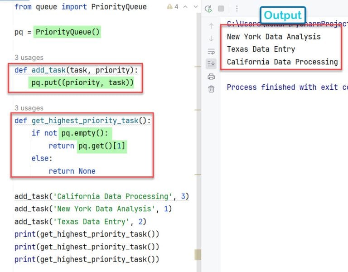Click the Stop process square icon
Screen dimensions: 348x272
coord(221,9)
